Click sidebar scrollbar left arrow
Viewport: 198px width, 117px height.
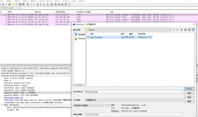pos(75,85)
